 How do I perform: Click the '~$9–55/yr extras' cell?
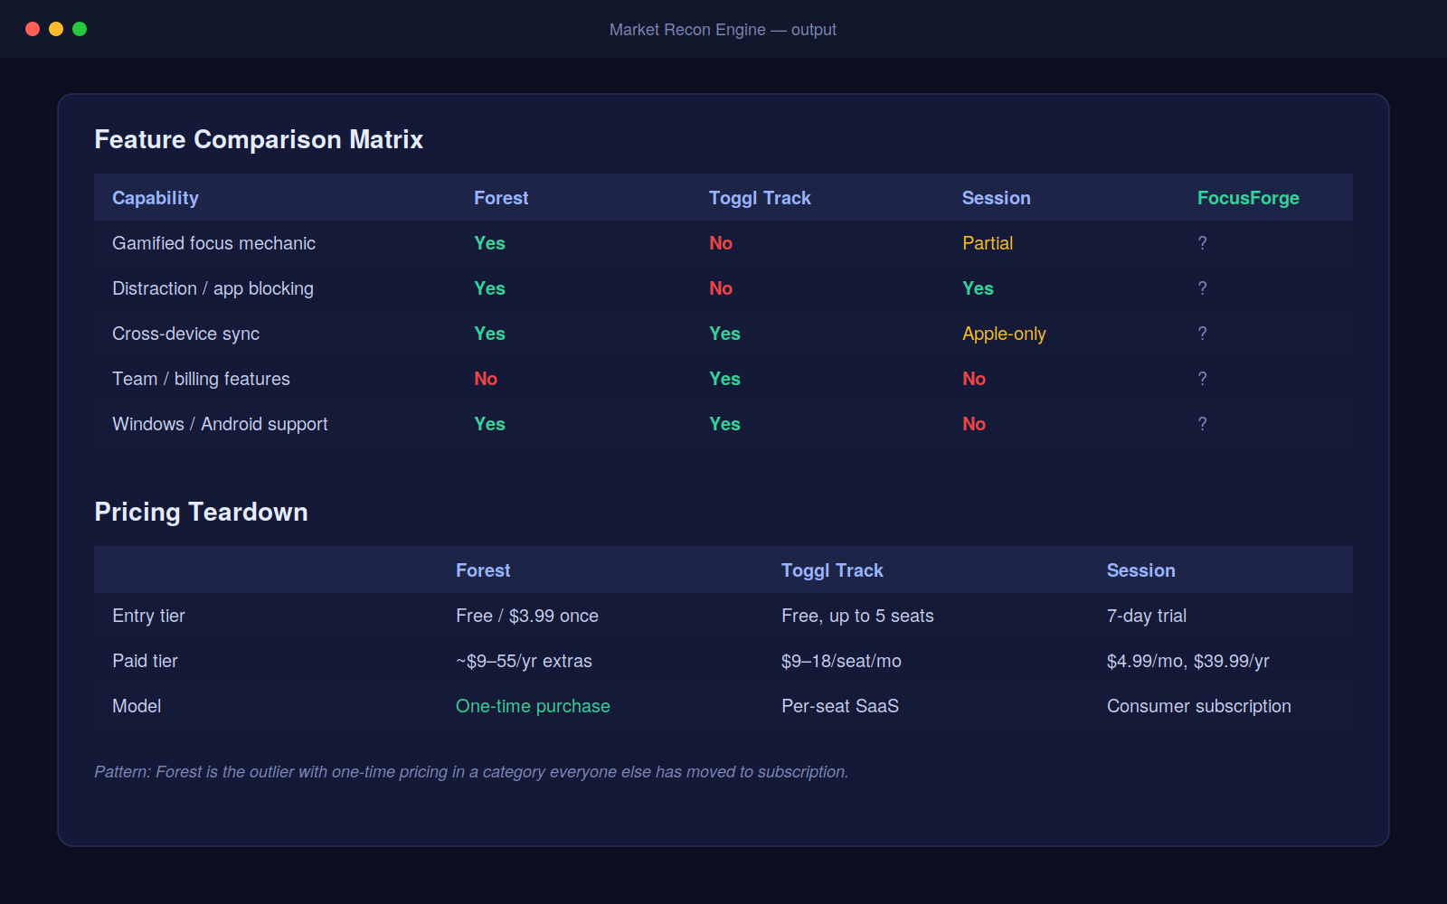524,661
